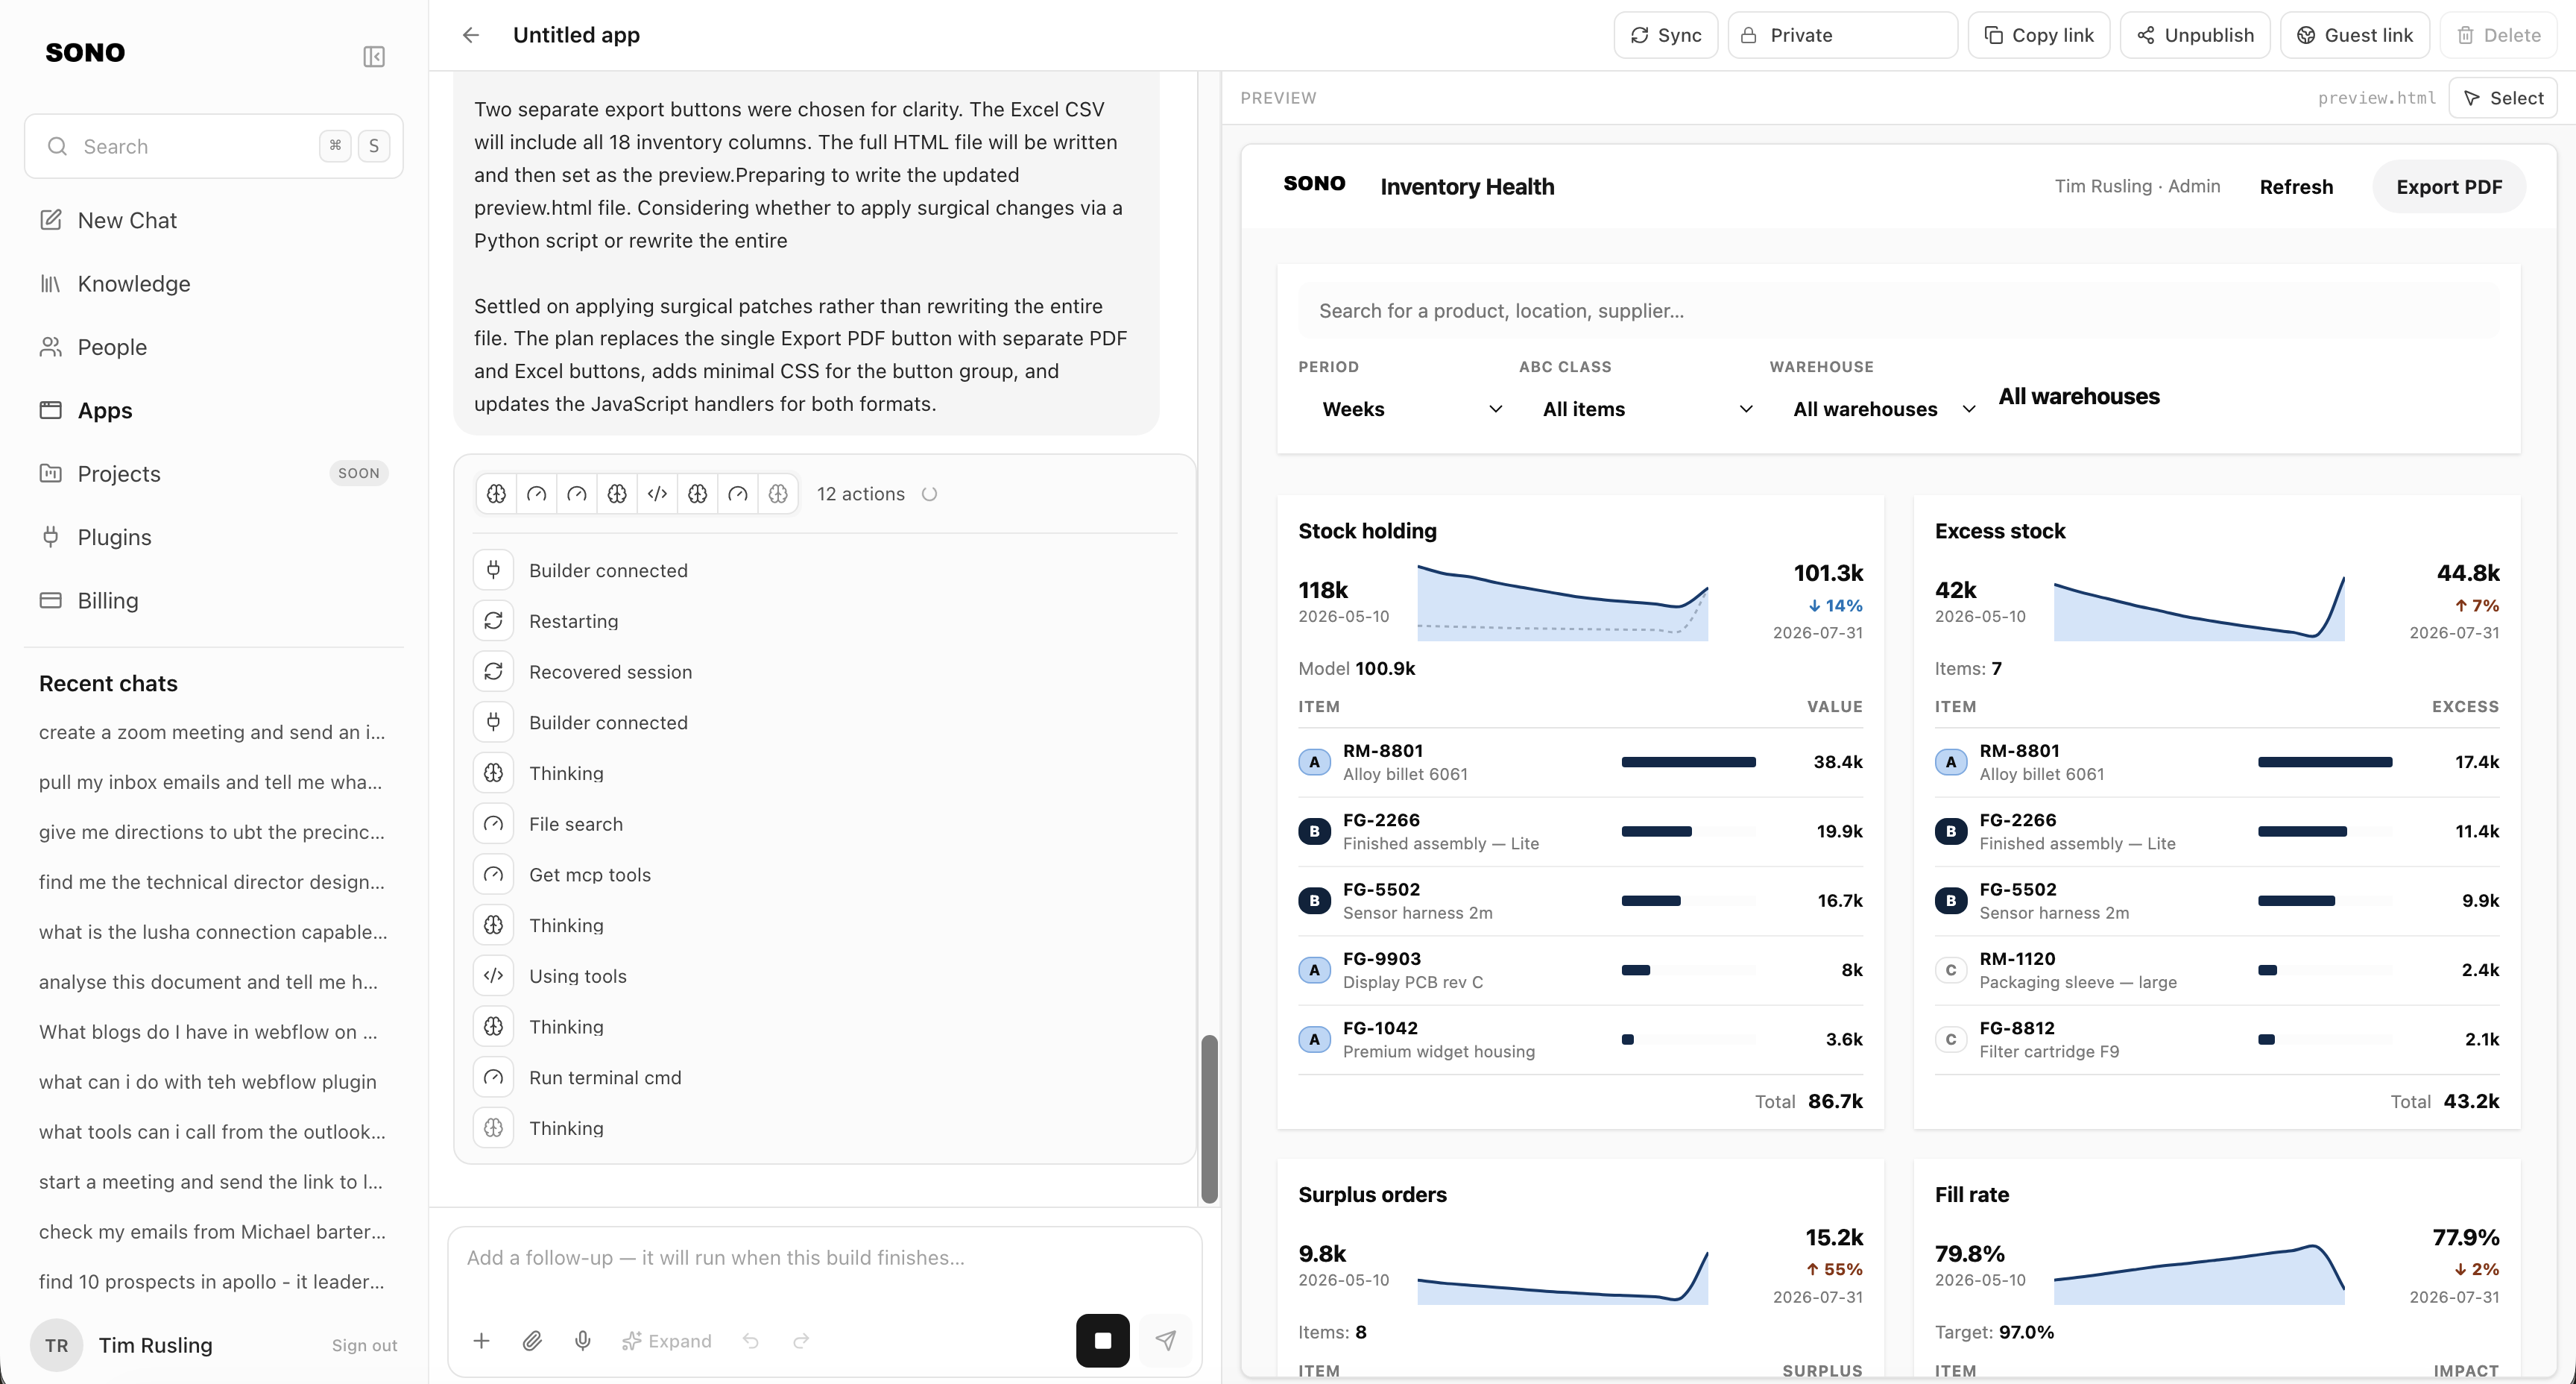2576x1384 pixels.
Task: Open the 'find 10 prospects in apollo' chat
Action: pyautogui.click(x=212, y=1281)
